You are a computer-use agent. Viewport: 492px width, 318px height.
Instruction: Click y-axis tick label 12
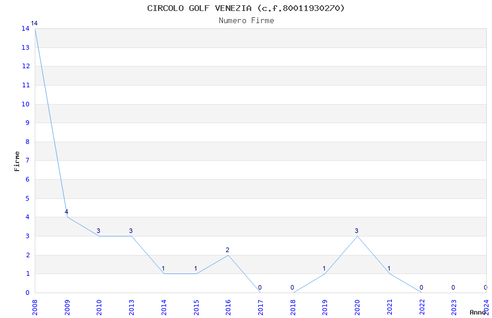coord(25,66)
